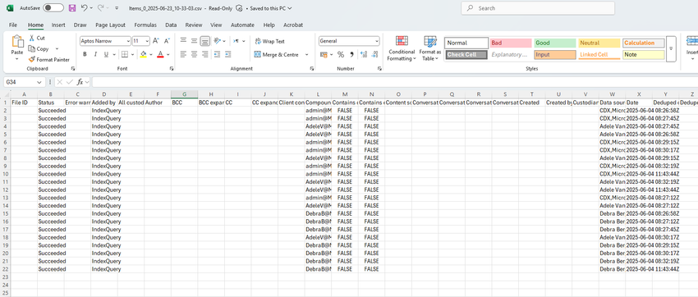This screenshot has height=297, width=698.
Task: Toggle Underline formatting
Action: point(106,54)
